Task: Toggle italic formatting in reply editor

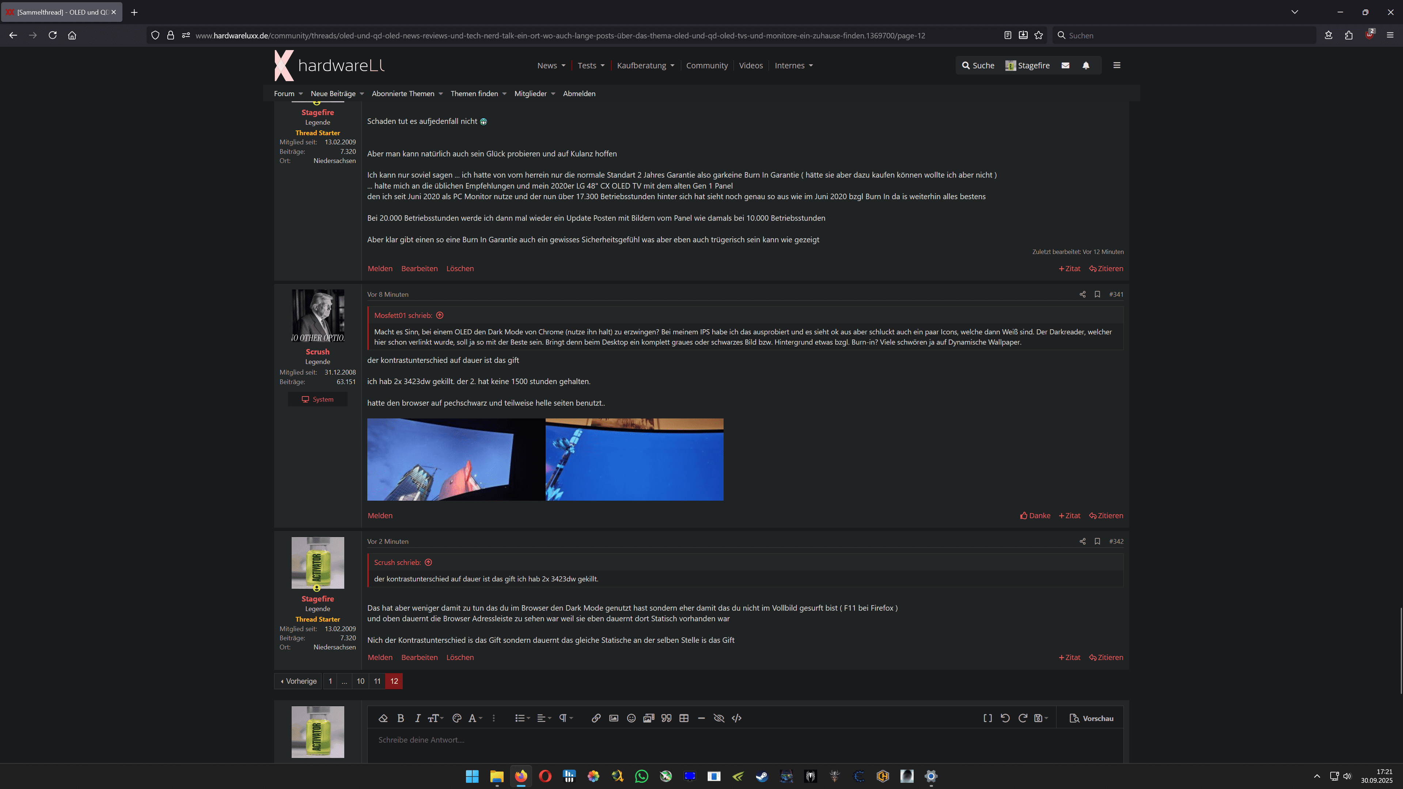Action: [418, 718]
